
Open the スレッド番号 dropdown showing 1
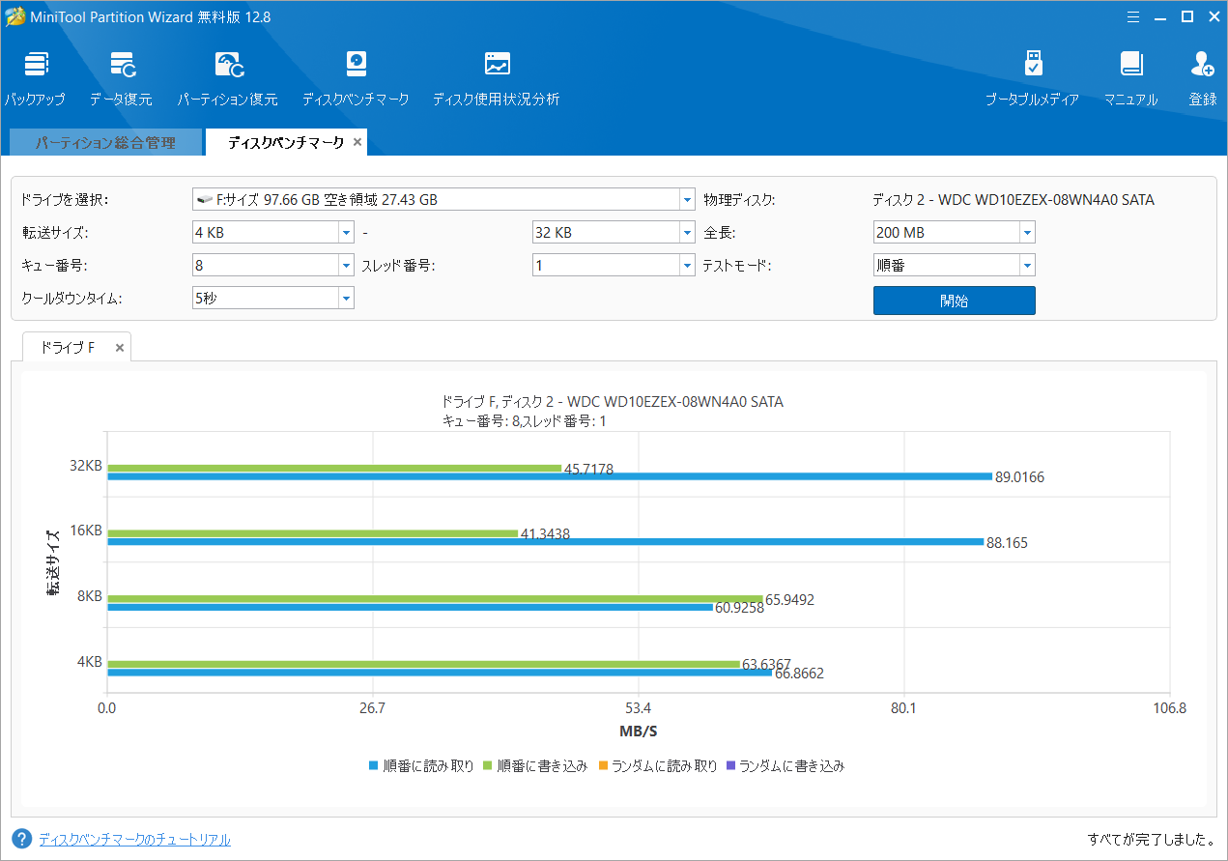click(687, 265)
